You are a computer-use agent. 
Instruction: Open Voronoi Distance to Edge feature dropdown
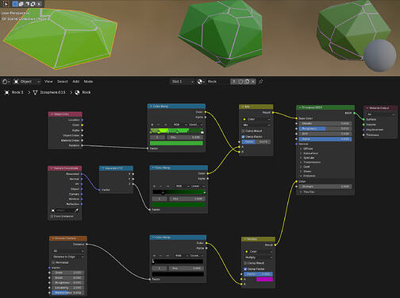coord(68,257)
